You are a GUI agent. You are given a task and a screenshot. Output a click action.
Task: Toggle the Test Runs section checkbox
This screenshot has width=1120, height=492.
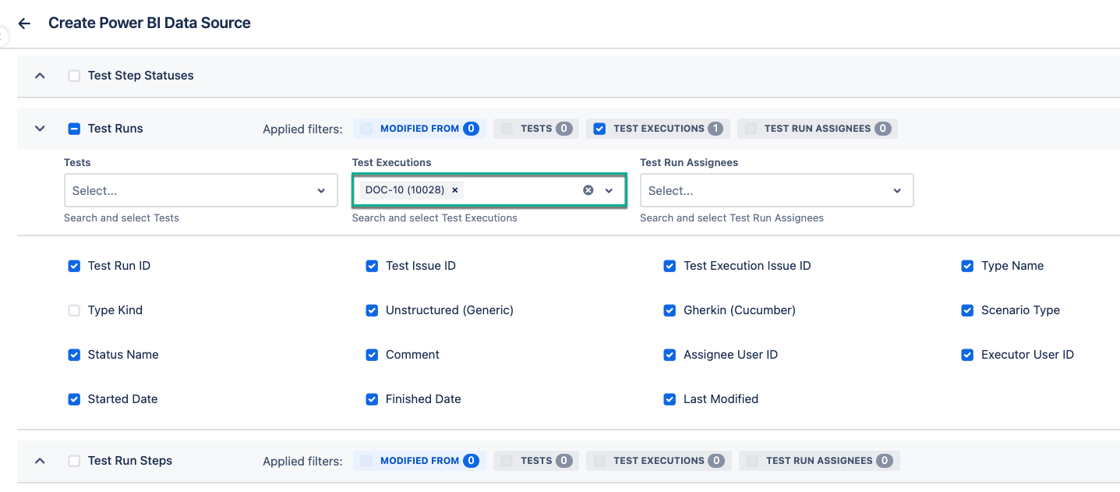click(x=74, y=129)
